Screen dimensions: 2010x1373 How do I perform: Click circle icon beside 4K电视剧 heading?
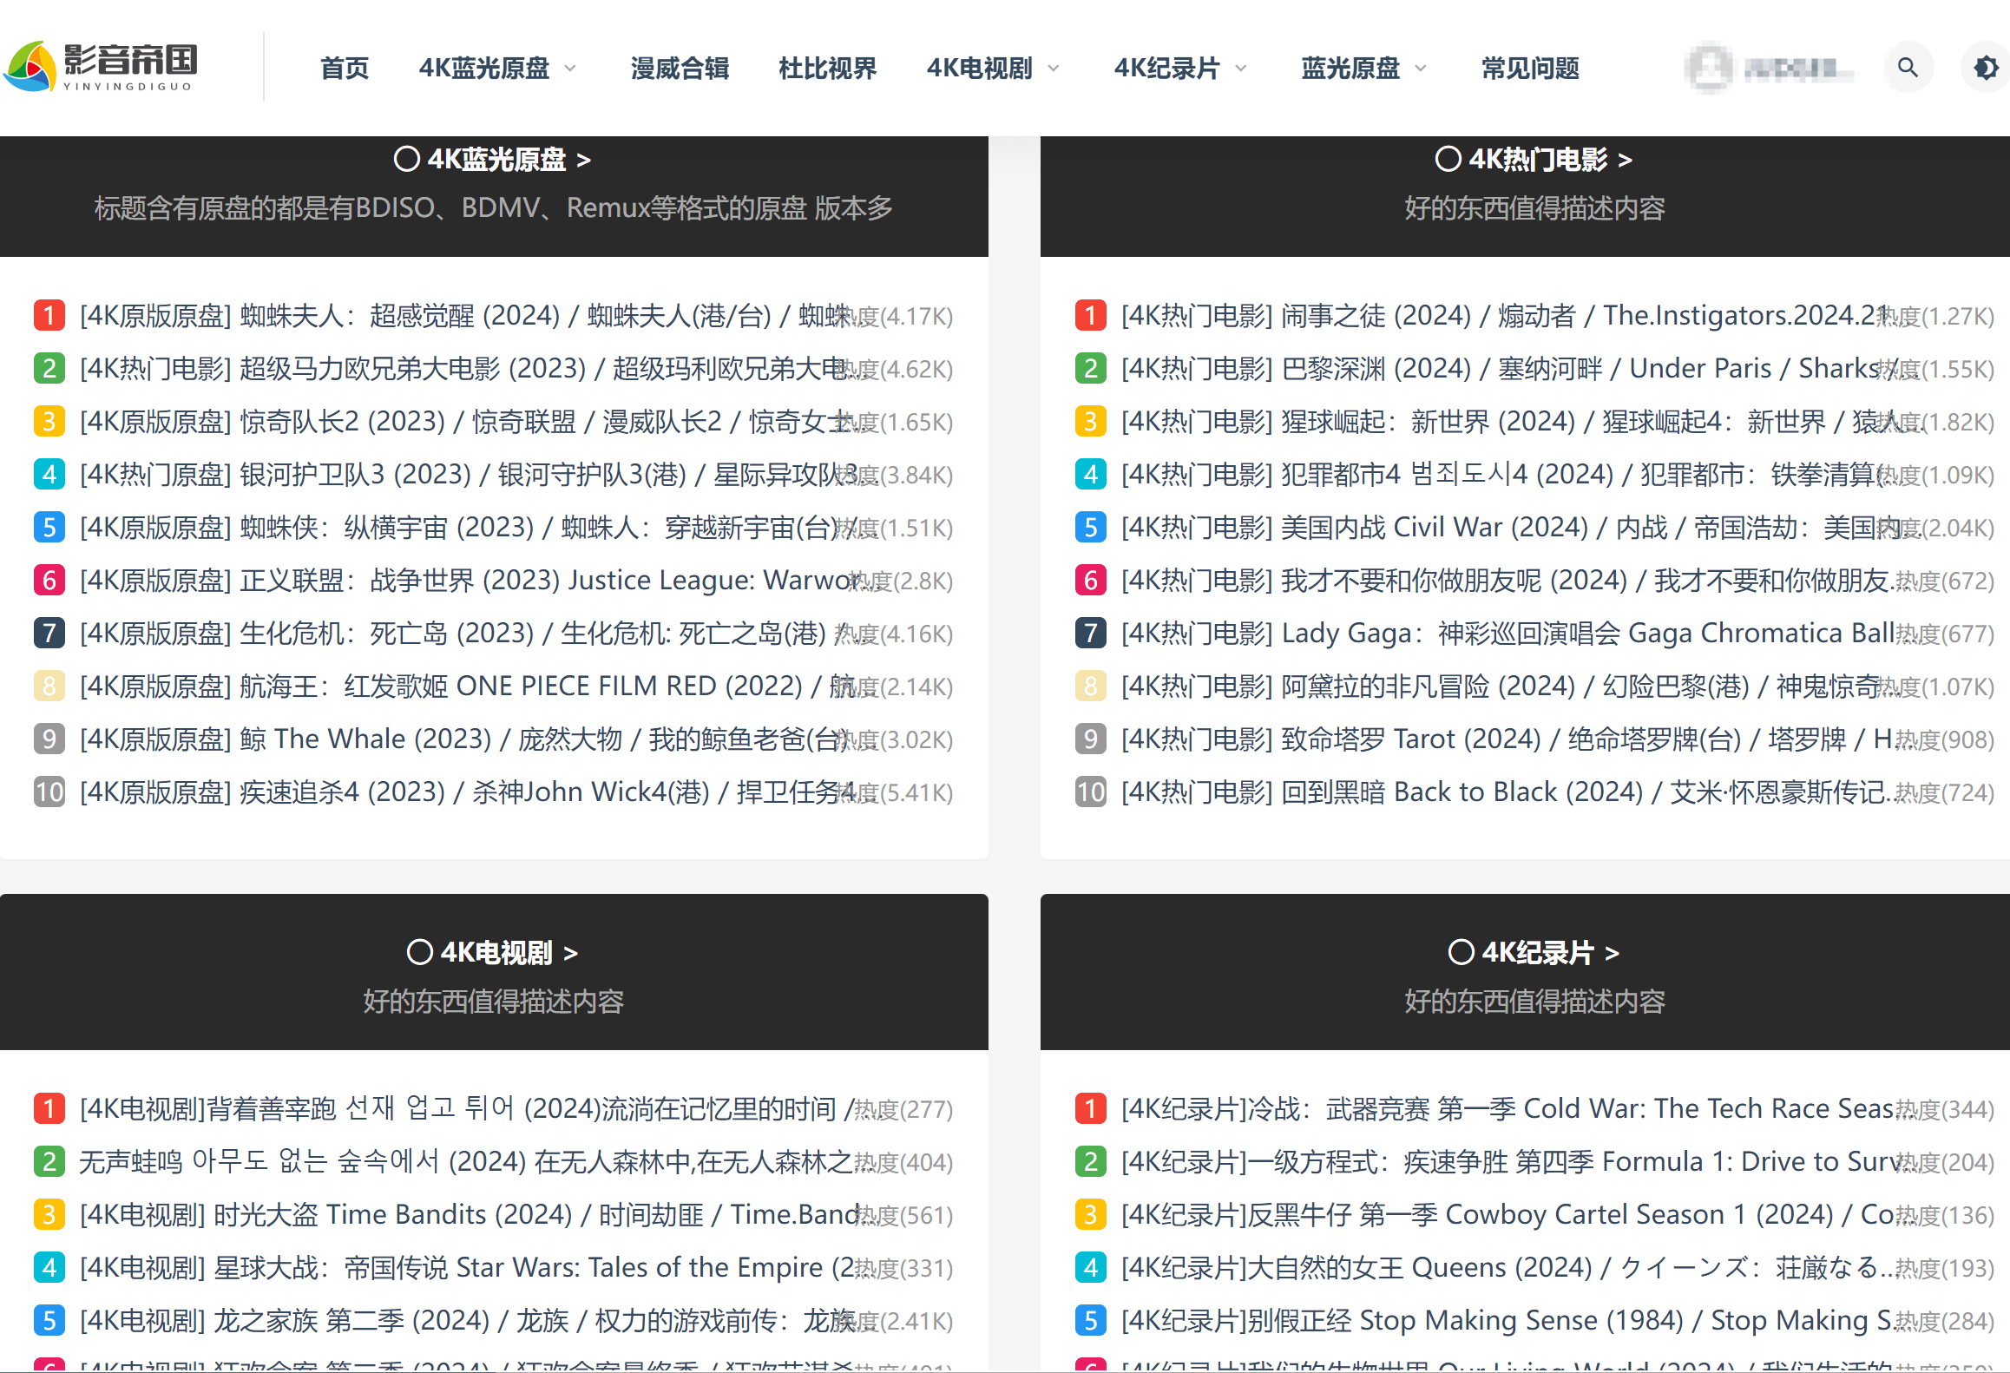(420, 952)
